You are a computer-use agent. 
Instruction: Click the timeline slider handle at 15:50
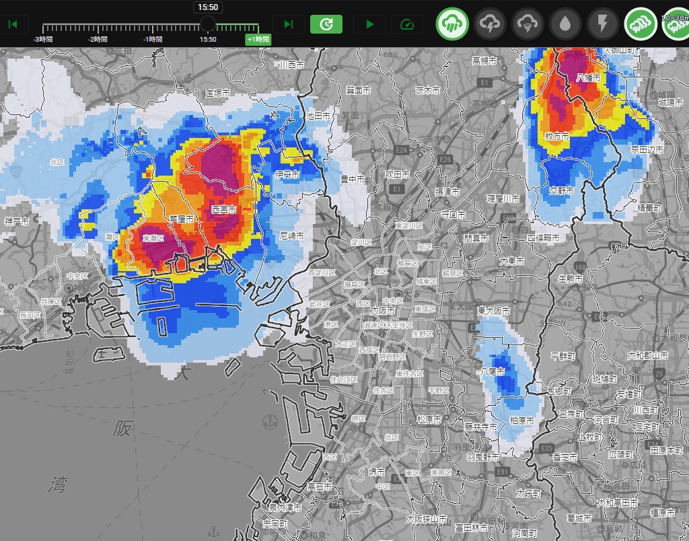coord(208,25)
